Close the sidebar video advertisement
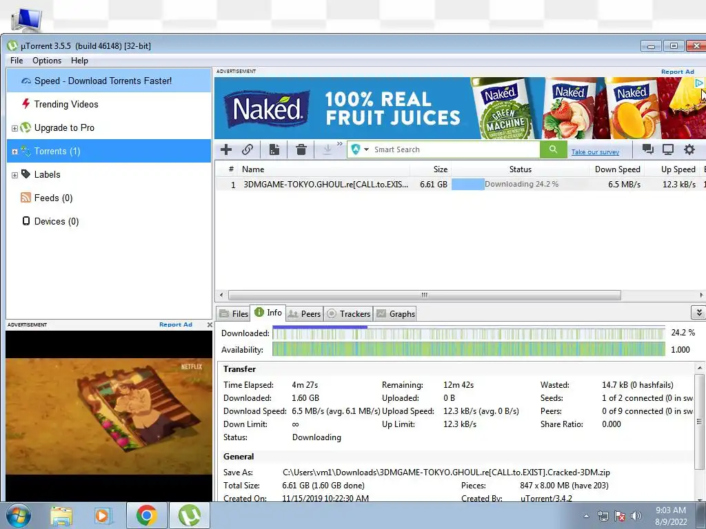Screen dimensions: 706x529 [210, 324]
